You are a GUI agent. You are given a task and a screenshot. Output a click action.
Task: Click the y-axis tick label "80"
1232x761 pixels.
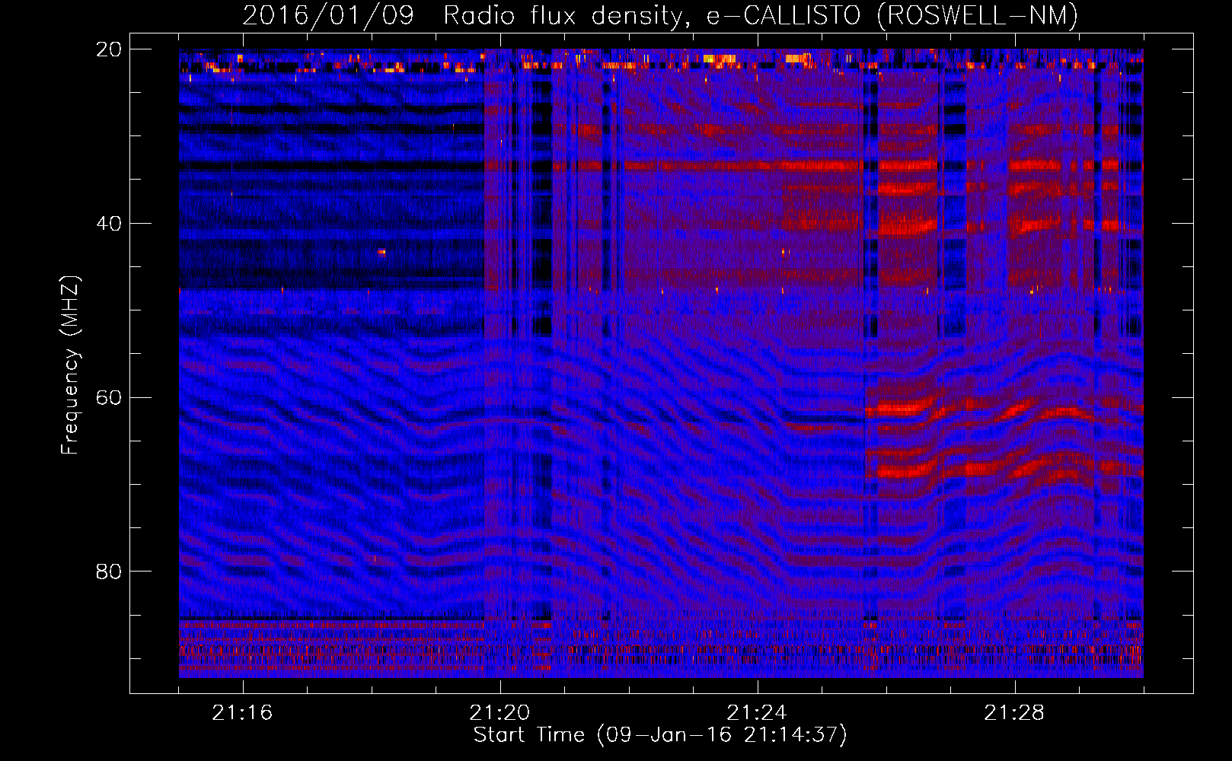[108, 572]
